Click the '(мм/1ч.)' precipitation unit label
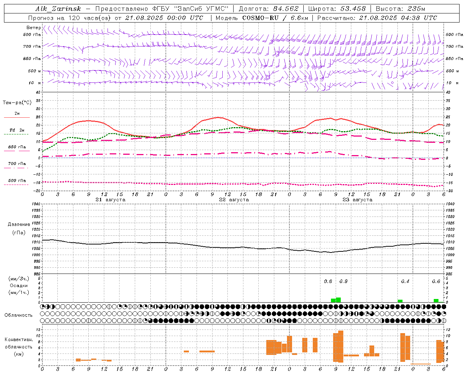465x372 pixels. (x=19, y=292)
